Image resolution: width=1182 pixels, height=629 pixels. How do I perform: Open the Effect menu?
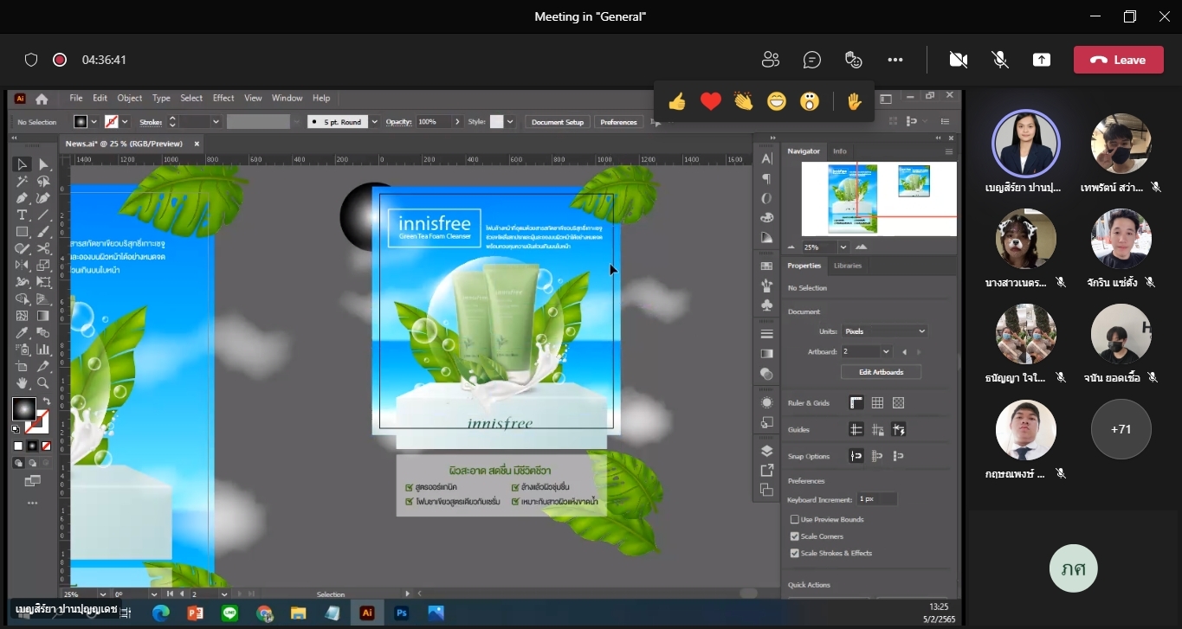[223, 99]
